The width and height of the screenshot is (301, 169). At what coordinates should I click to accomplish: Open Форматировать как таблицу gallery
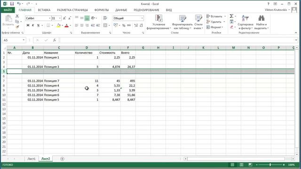click(182, 22)
